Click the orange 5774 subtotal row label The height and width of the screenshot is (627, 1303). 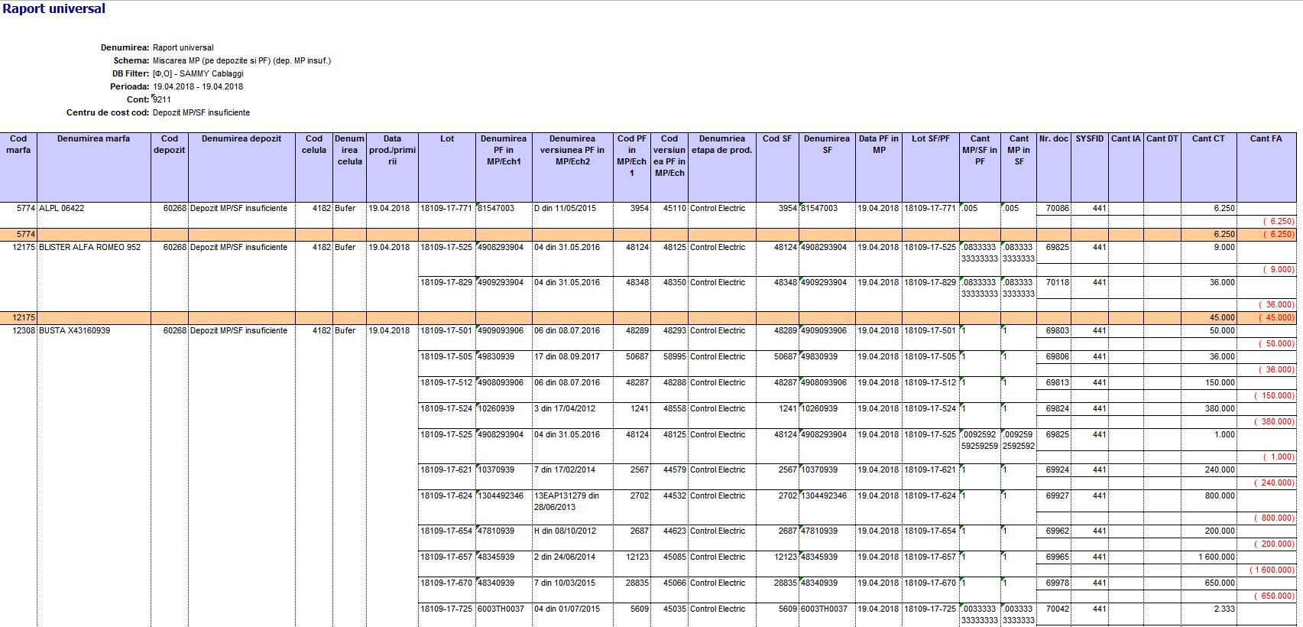(x=26, y=235)
